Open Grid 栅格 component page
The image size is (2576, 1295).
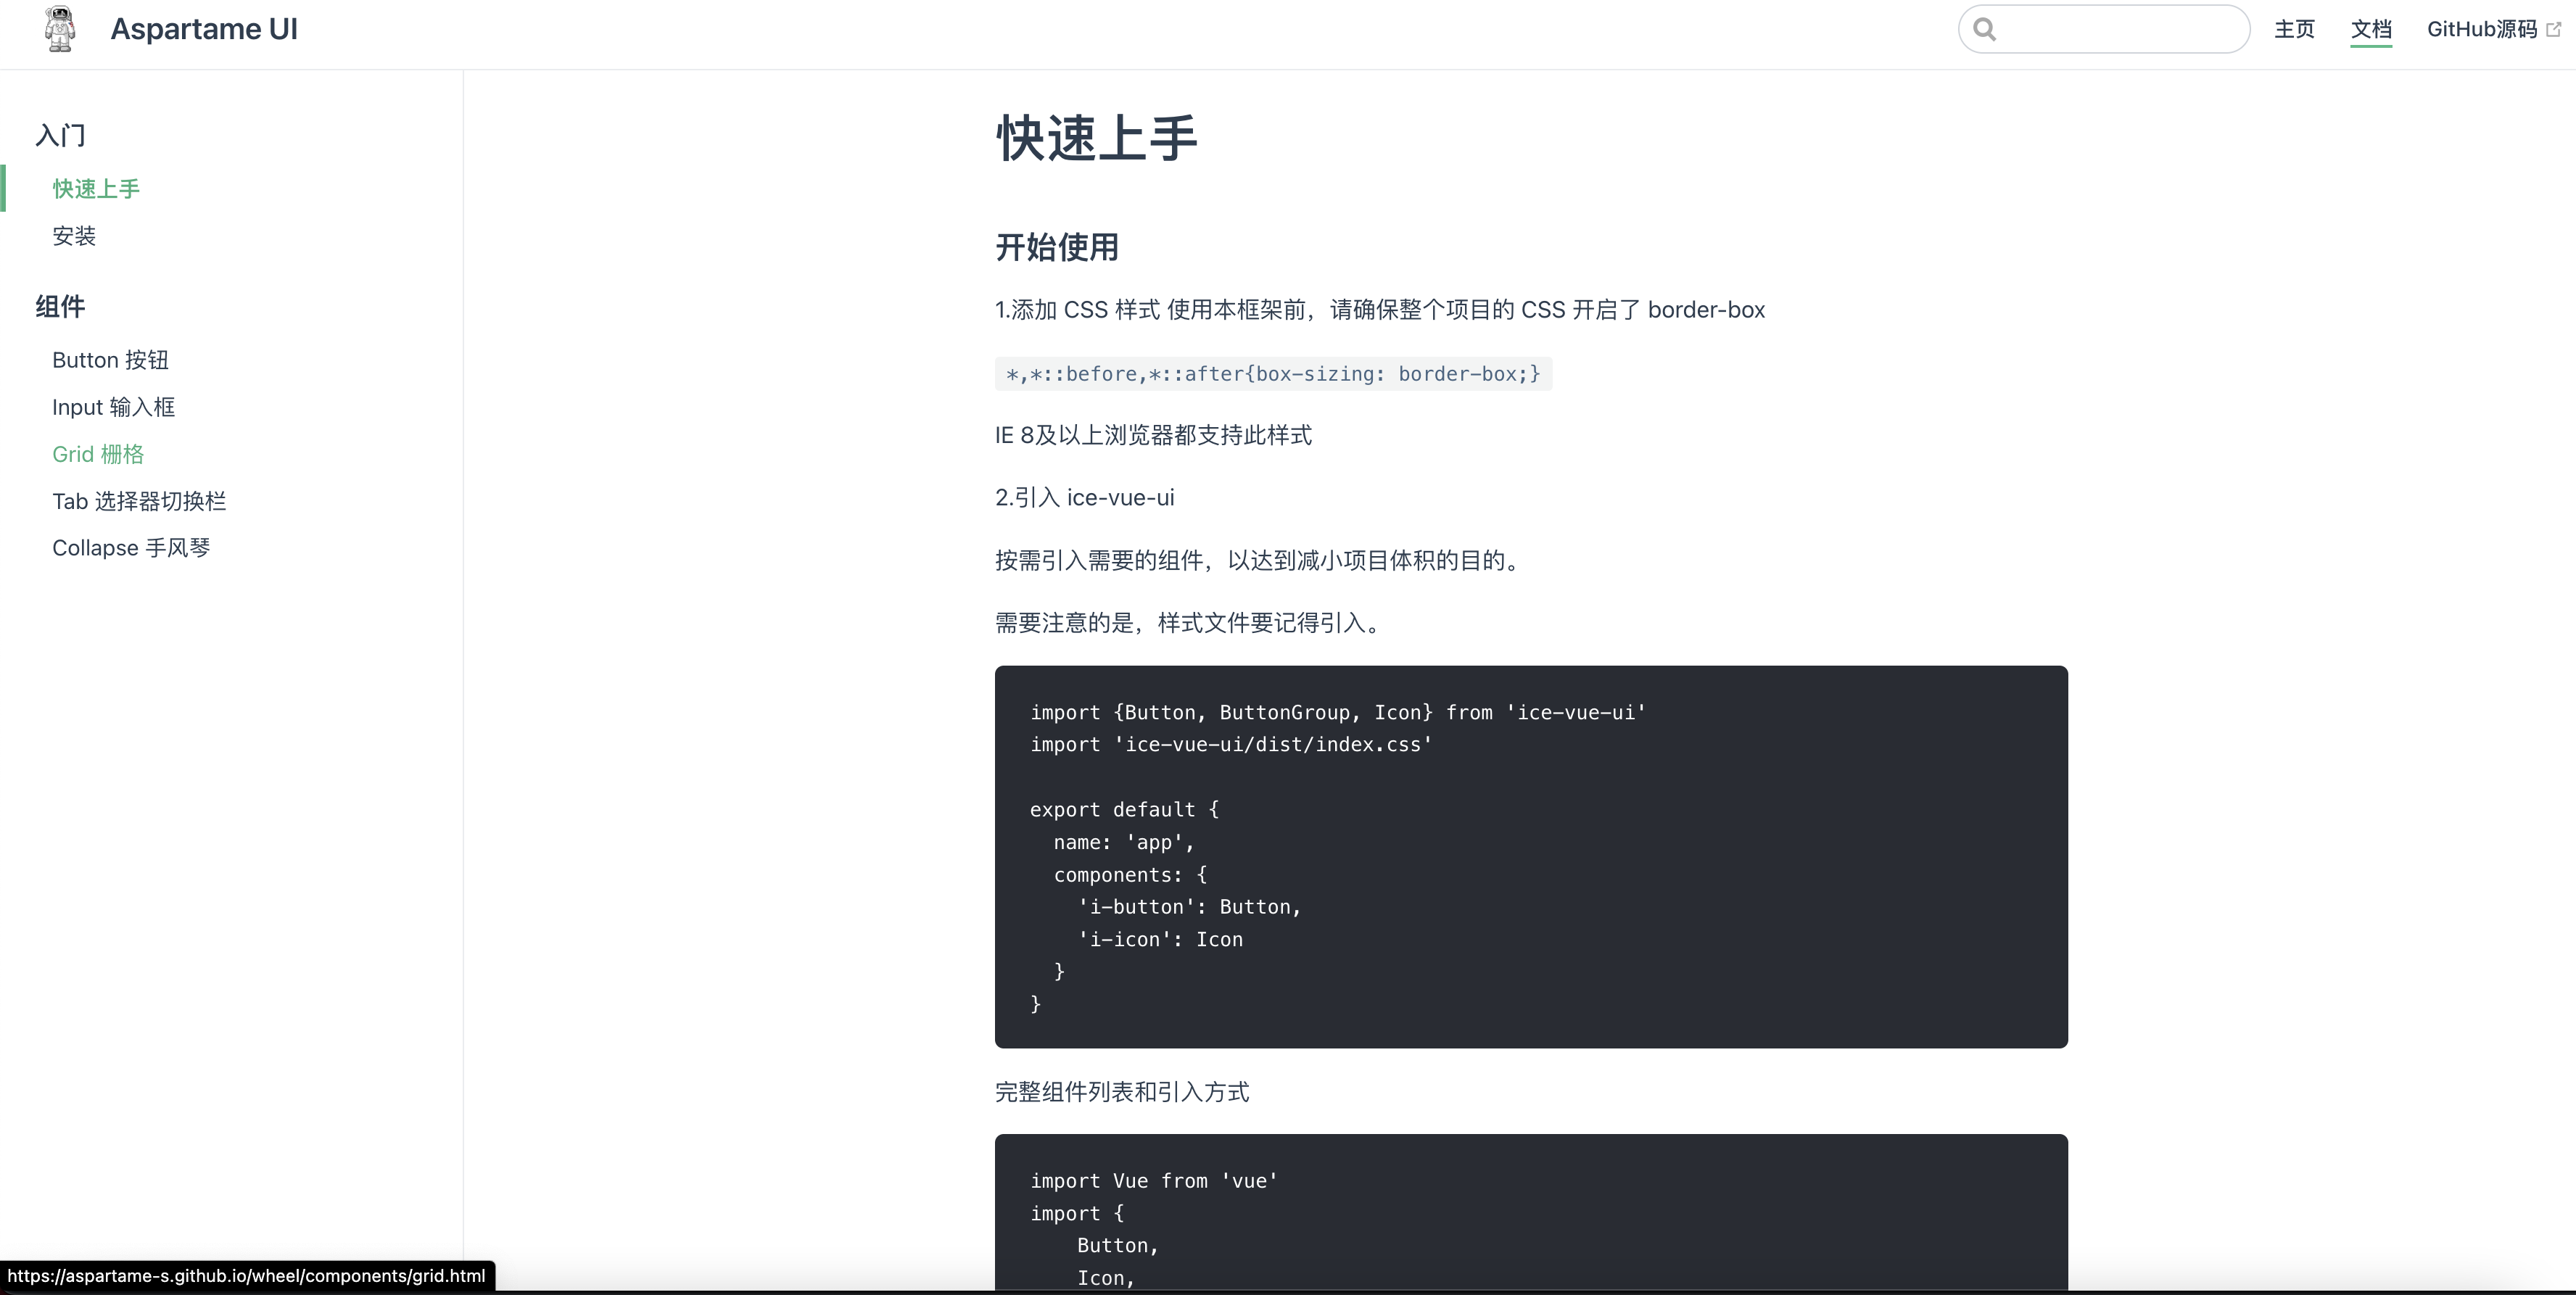[x=98, y=454]
